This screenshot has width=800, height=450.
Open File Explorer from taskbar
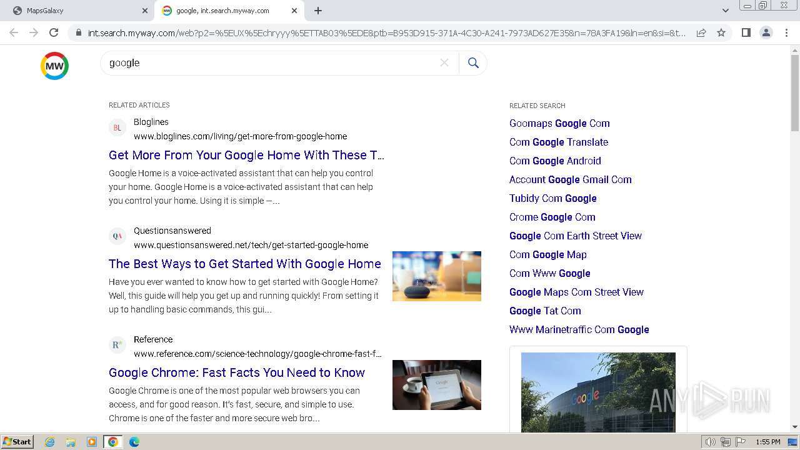(x=71, y=442)
